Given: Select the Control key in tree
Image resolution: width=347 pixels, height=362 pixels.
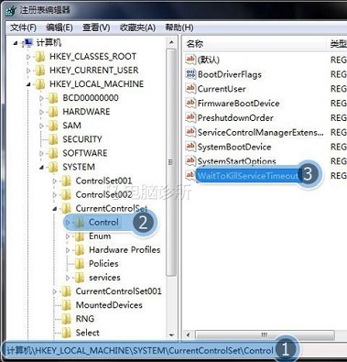Looking at the screenshot, I should click(x=103, y=222).
